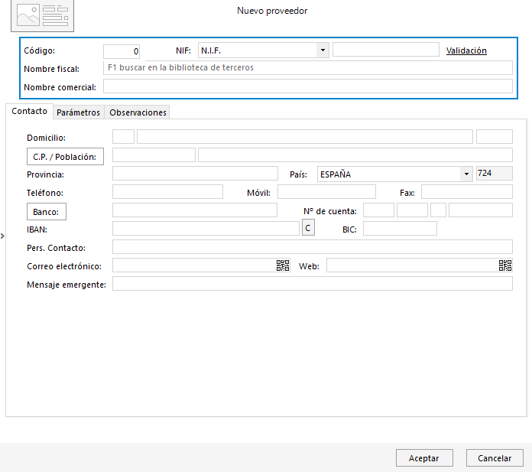532x472 pixels.
Task: Expand the side panel arrow at left edge
Action: point(2,236)
